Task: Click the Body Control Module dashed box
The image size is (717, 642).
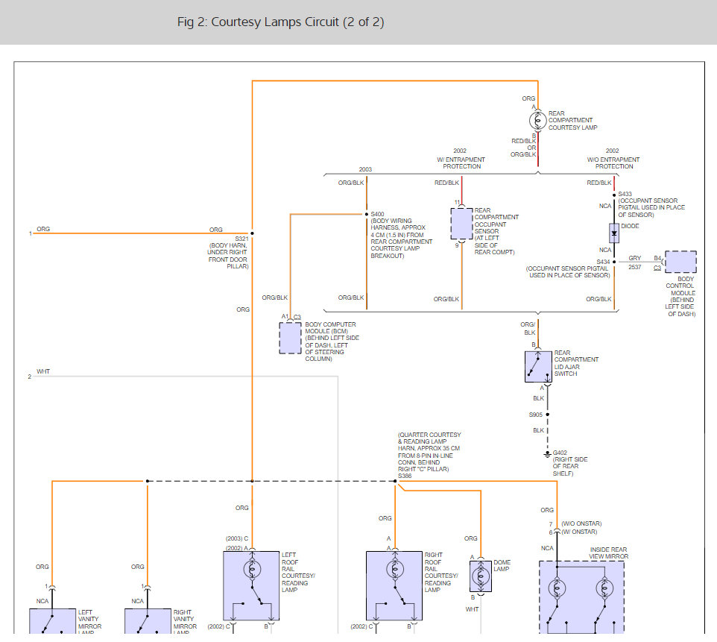Action: point(681,262)
